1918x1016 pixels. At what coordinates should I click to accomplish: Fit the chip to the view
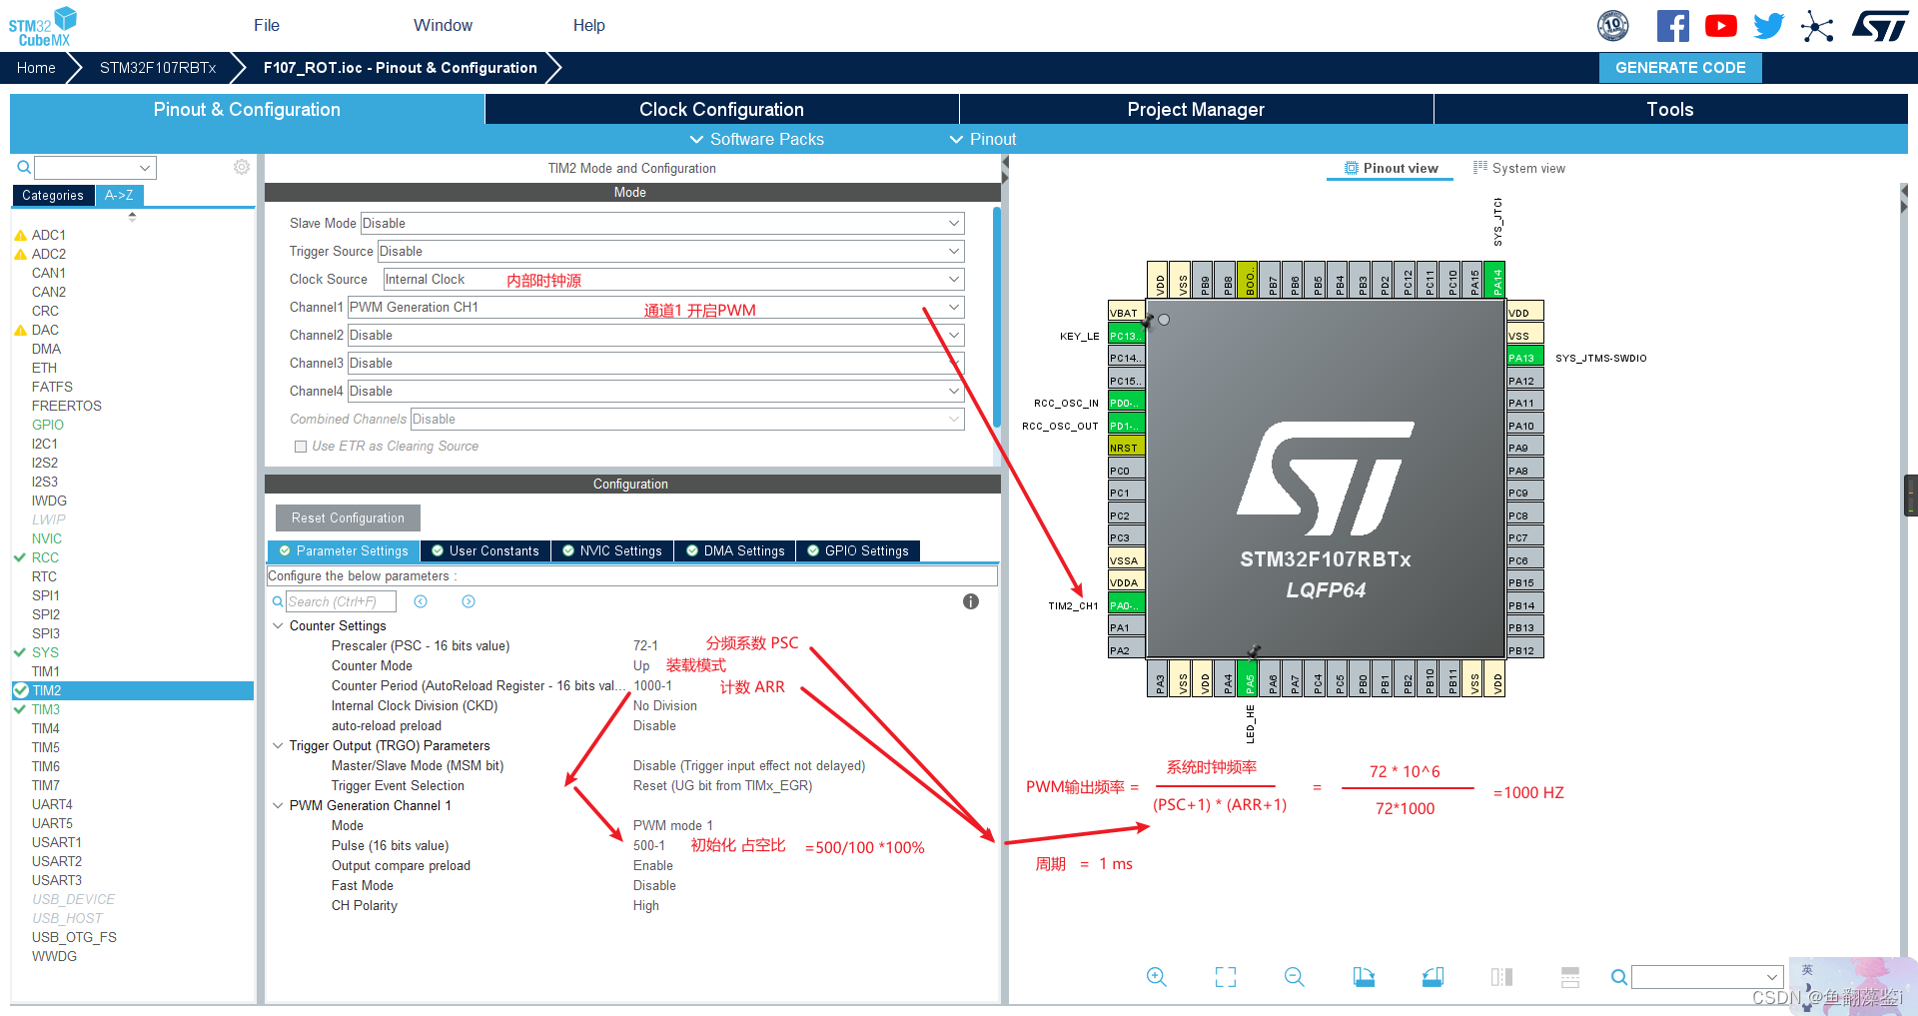(x=1226, y=977)
